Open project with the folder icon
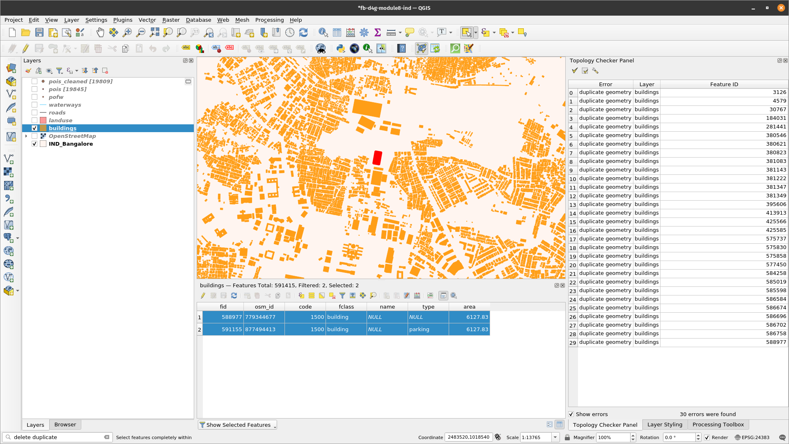 (25, 33)
